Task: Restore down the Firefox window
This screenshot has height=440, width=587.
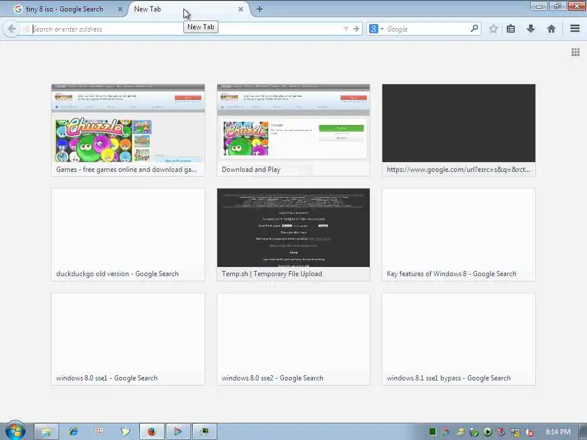Action: click(557, 6)
